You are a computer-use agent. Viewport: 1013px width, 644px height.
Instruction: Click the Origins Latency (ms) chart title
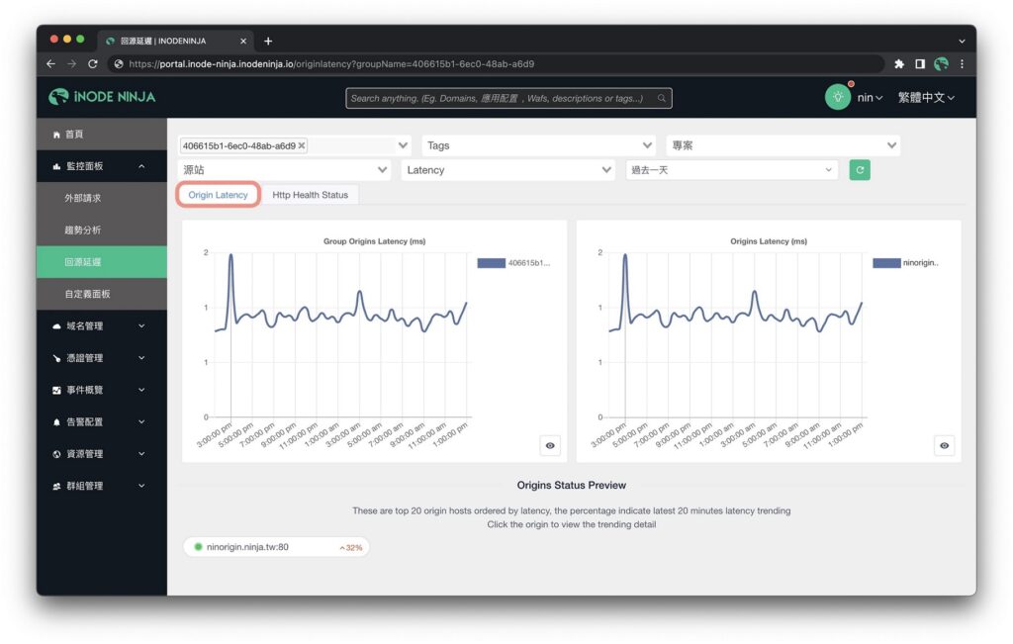(x=768, y=241)
